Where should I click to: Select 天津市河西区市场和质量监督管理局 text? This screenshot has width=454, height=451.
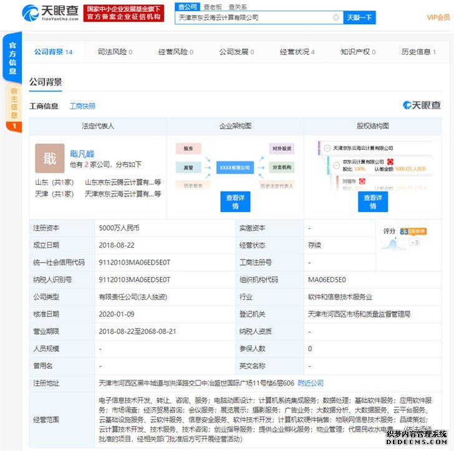[359, 314]
